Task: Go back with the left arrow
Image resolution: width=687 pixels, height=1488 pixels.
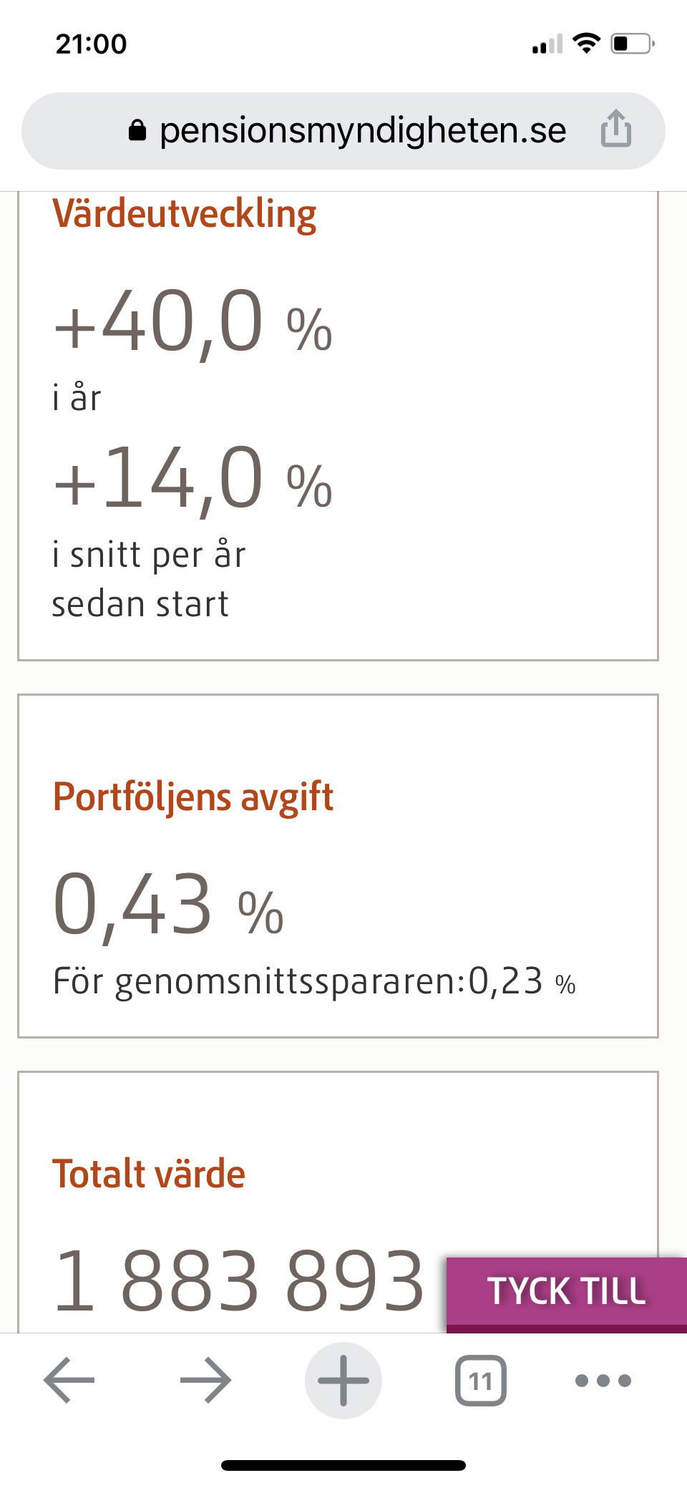Action: (x=69, y=1380)
